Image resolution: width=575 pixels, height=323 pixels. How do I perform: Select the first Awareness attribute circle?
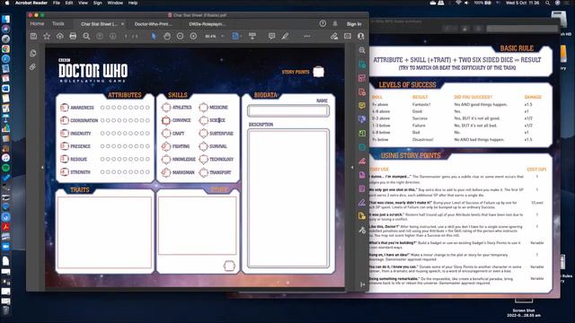click(x=102, y=108)
